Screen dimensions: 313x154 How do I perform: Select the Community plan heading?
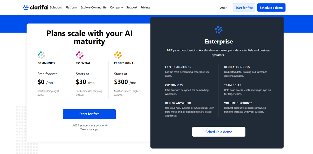click(47, 63)
